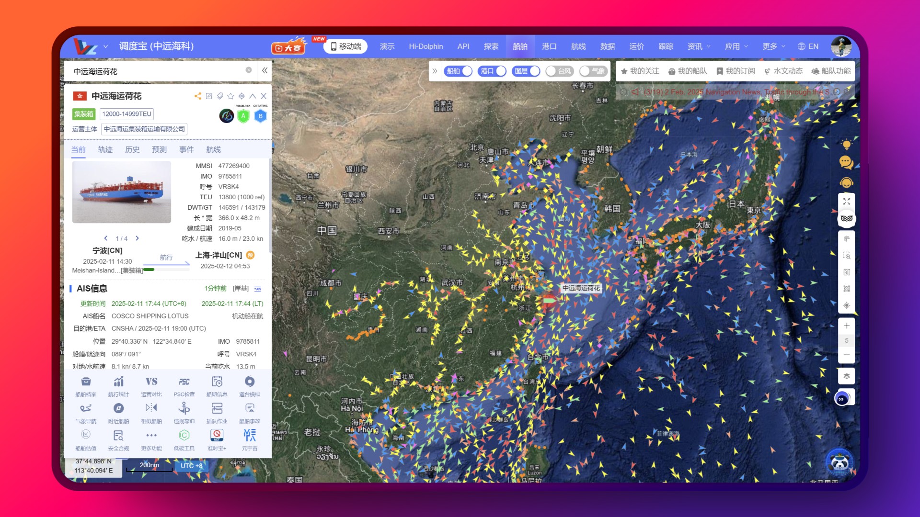Click the share icon in ship header

pyautogui.click(x=197, y=96)
